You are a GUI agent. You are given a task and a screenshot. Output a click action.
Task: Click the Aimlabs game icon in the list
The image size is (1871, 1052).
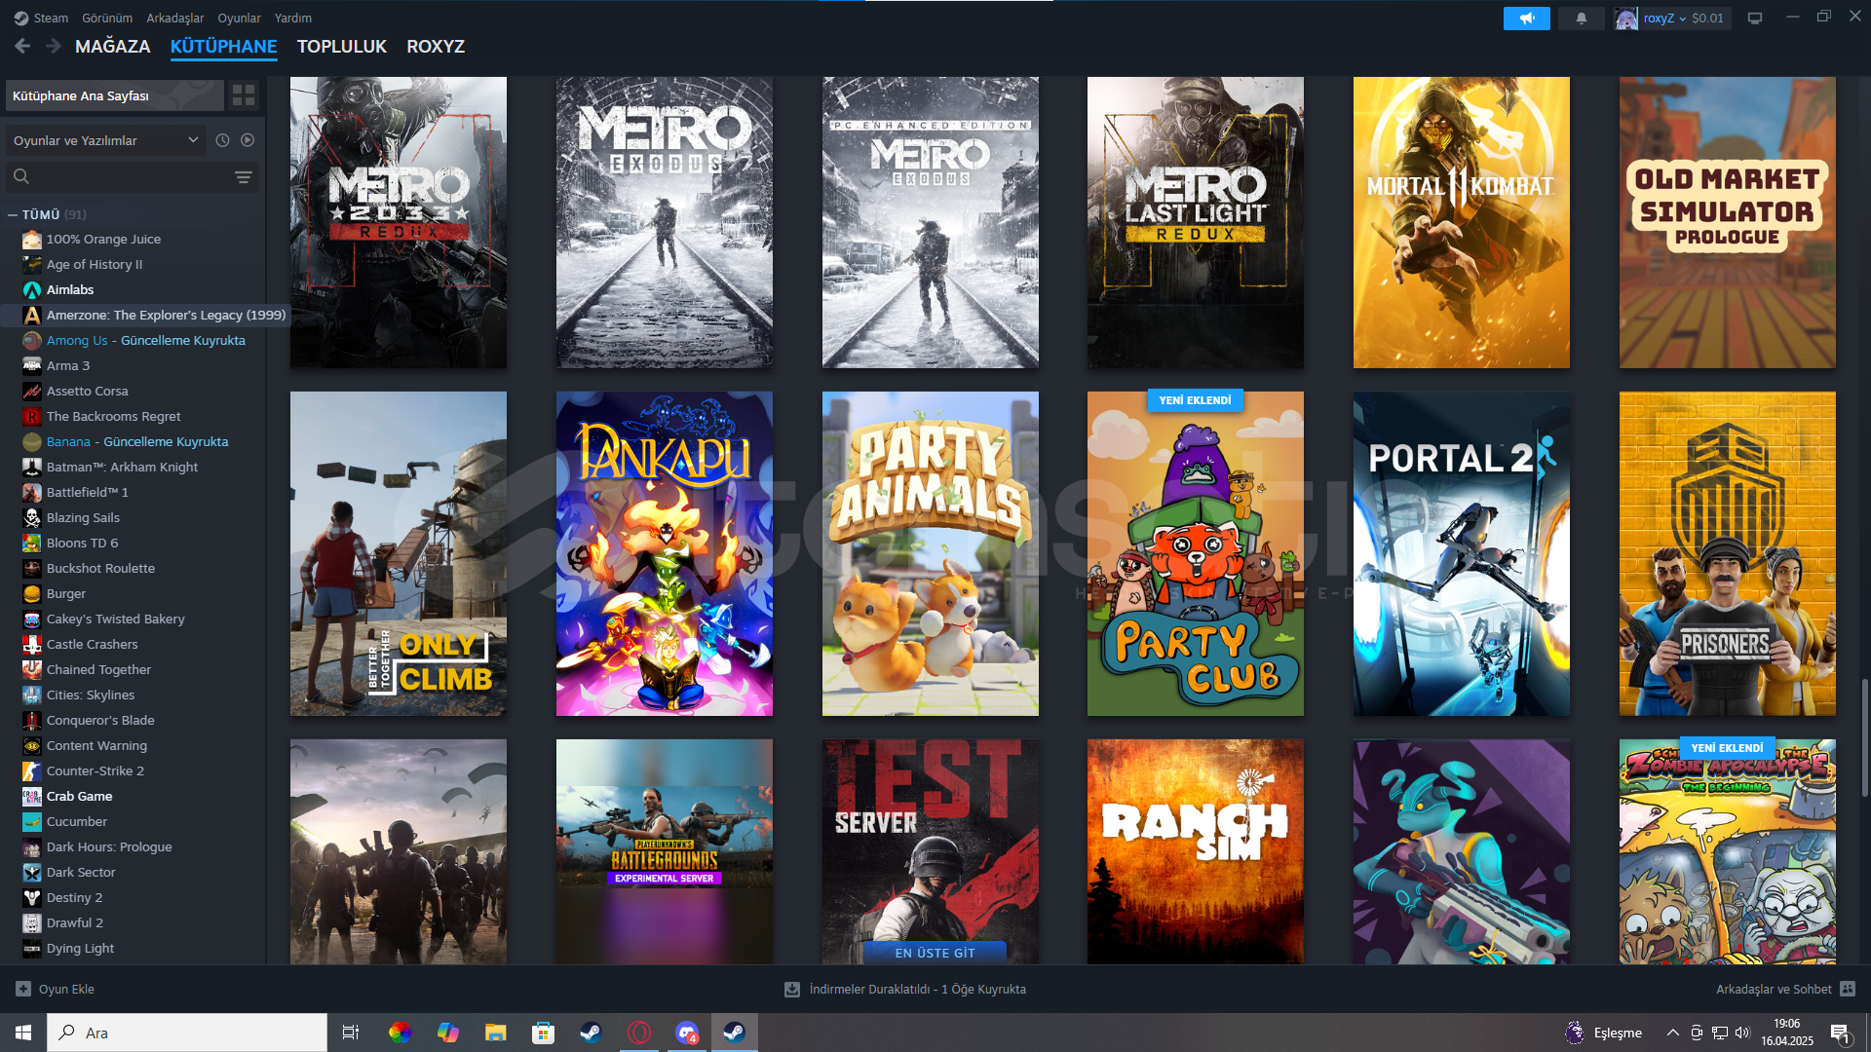(x=32, y=290)
